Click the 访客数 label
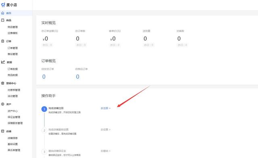 tap(180, 31)
